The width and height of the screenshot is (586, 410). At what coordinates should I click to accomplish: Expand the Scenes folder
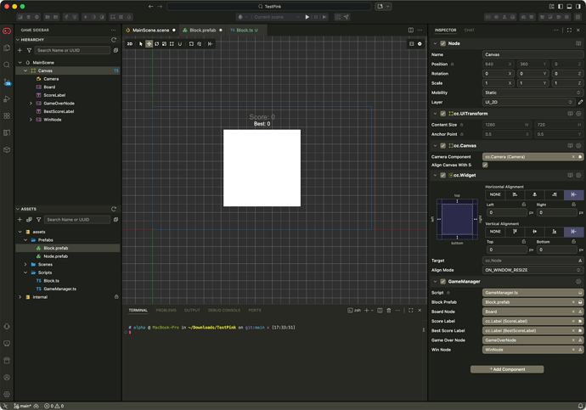25,264
